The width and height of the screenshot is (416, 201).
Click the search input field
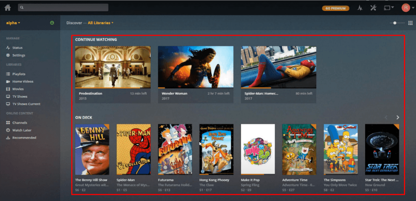(63, 7)
